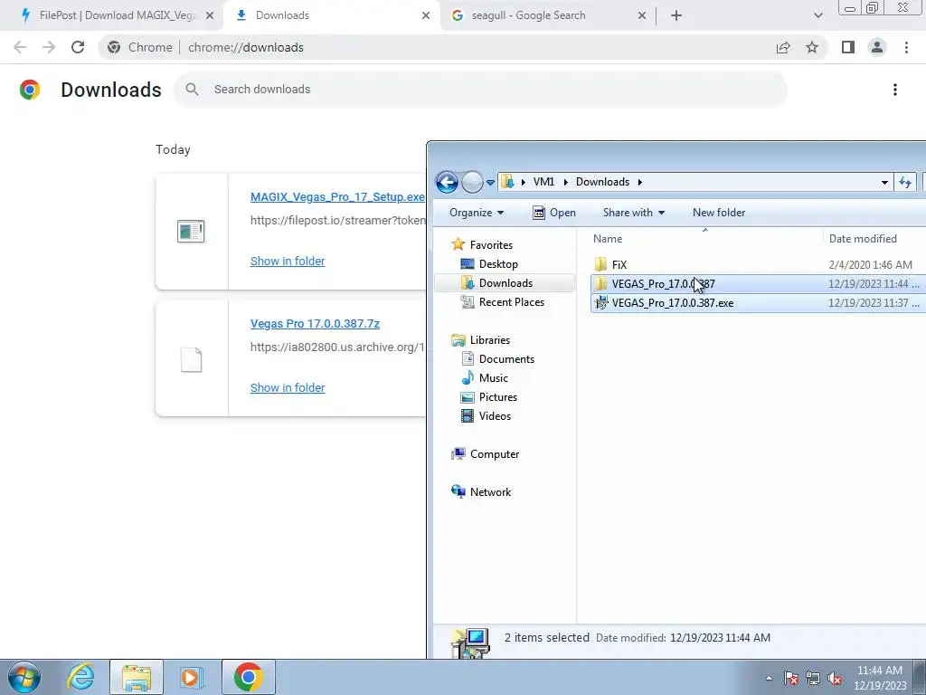Open Chrome main three-dot menu
This screenshot has height=695, width=926.
906,47
